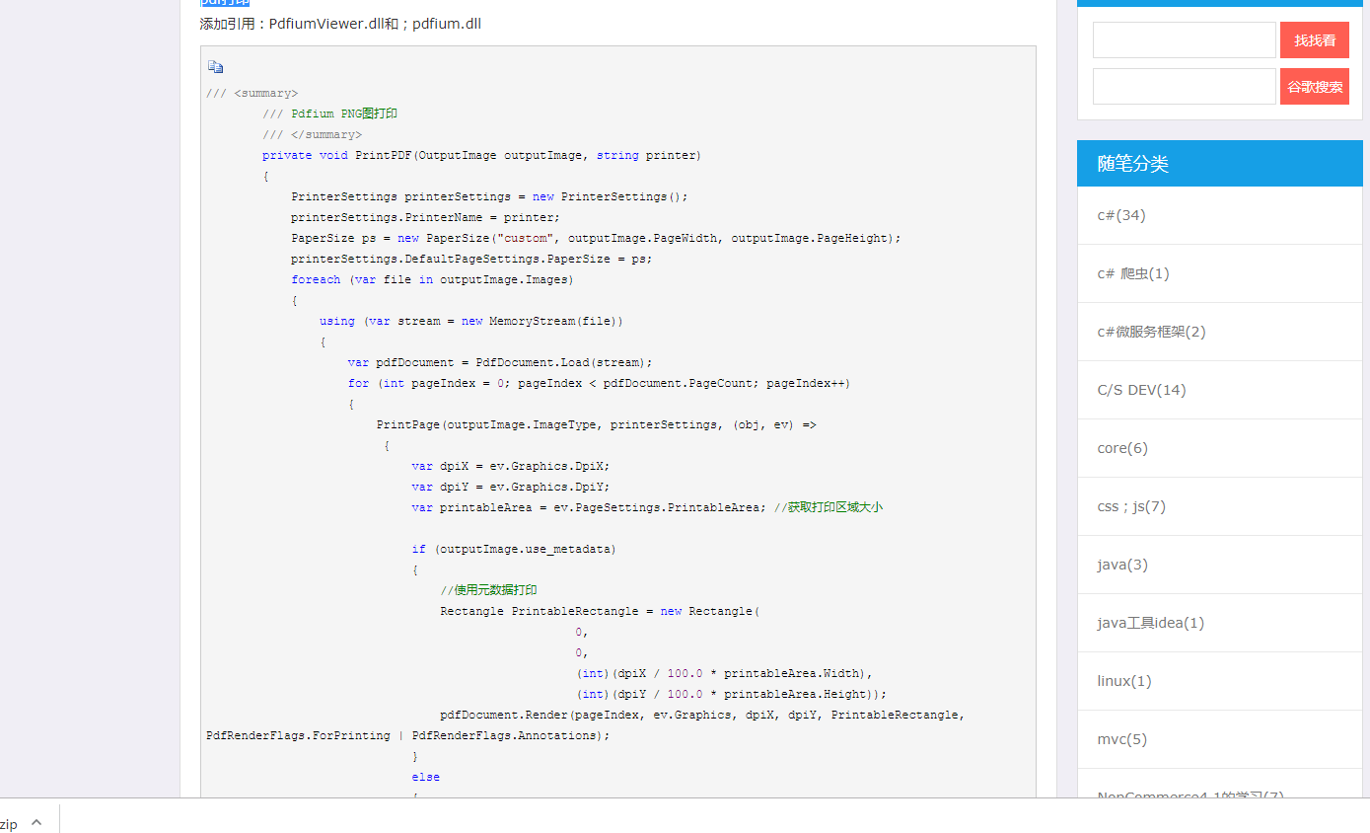Click the copy code icon

(215, 67)
